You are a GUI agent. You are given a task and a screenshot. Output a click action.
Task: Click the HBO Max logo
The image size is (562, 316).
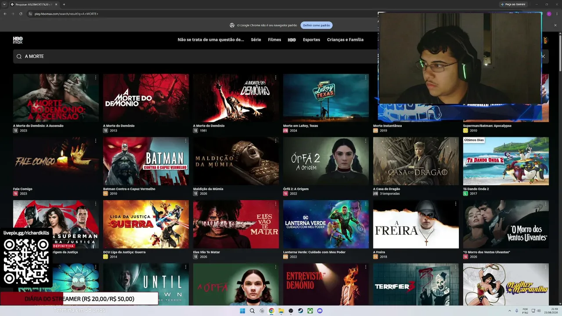tap(18, 40)
